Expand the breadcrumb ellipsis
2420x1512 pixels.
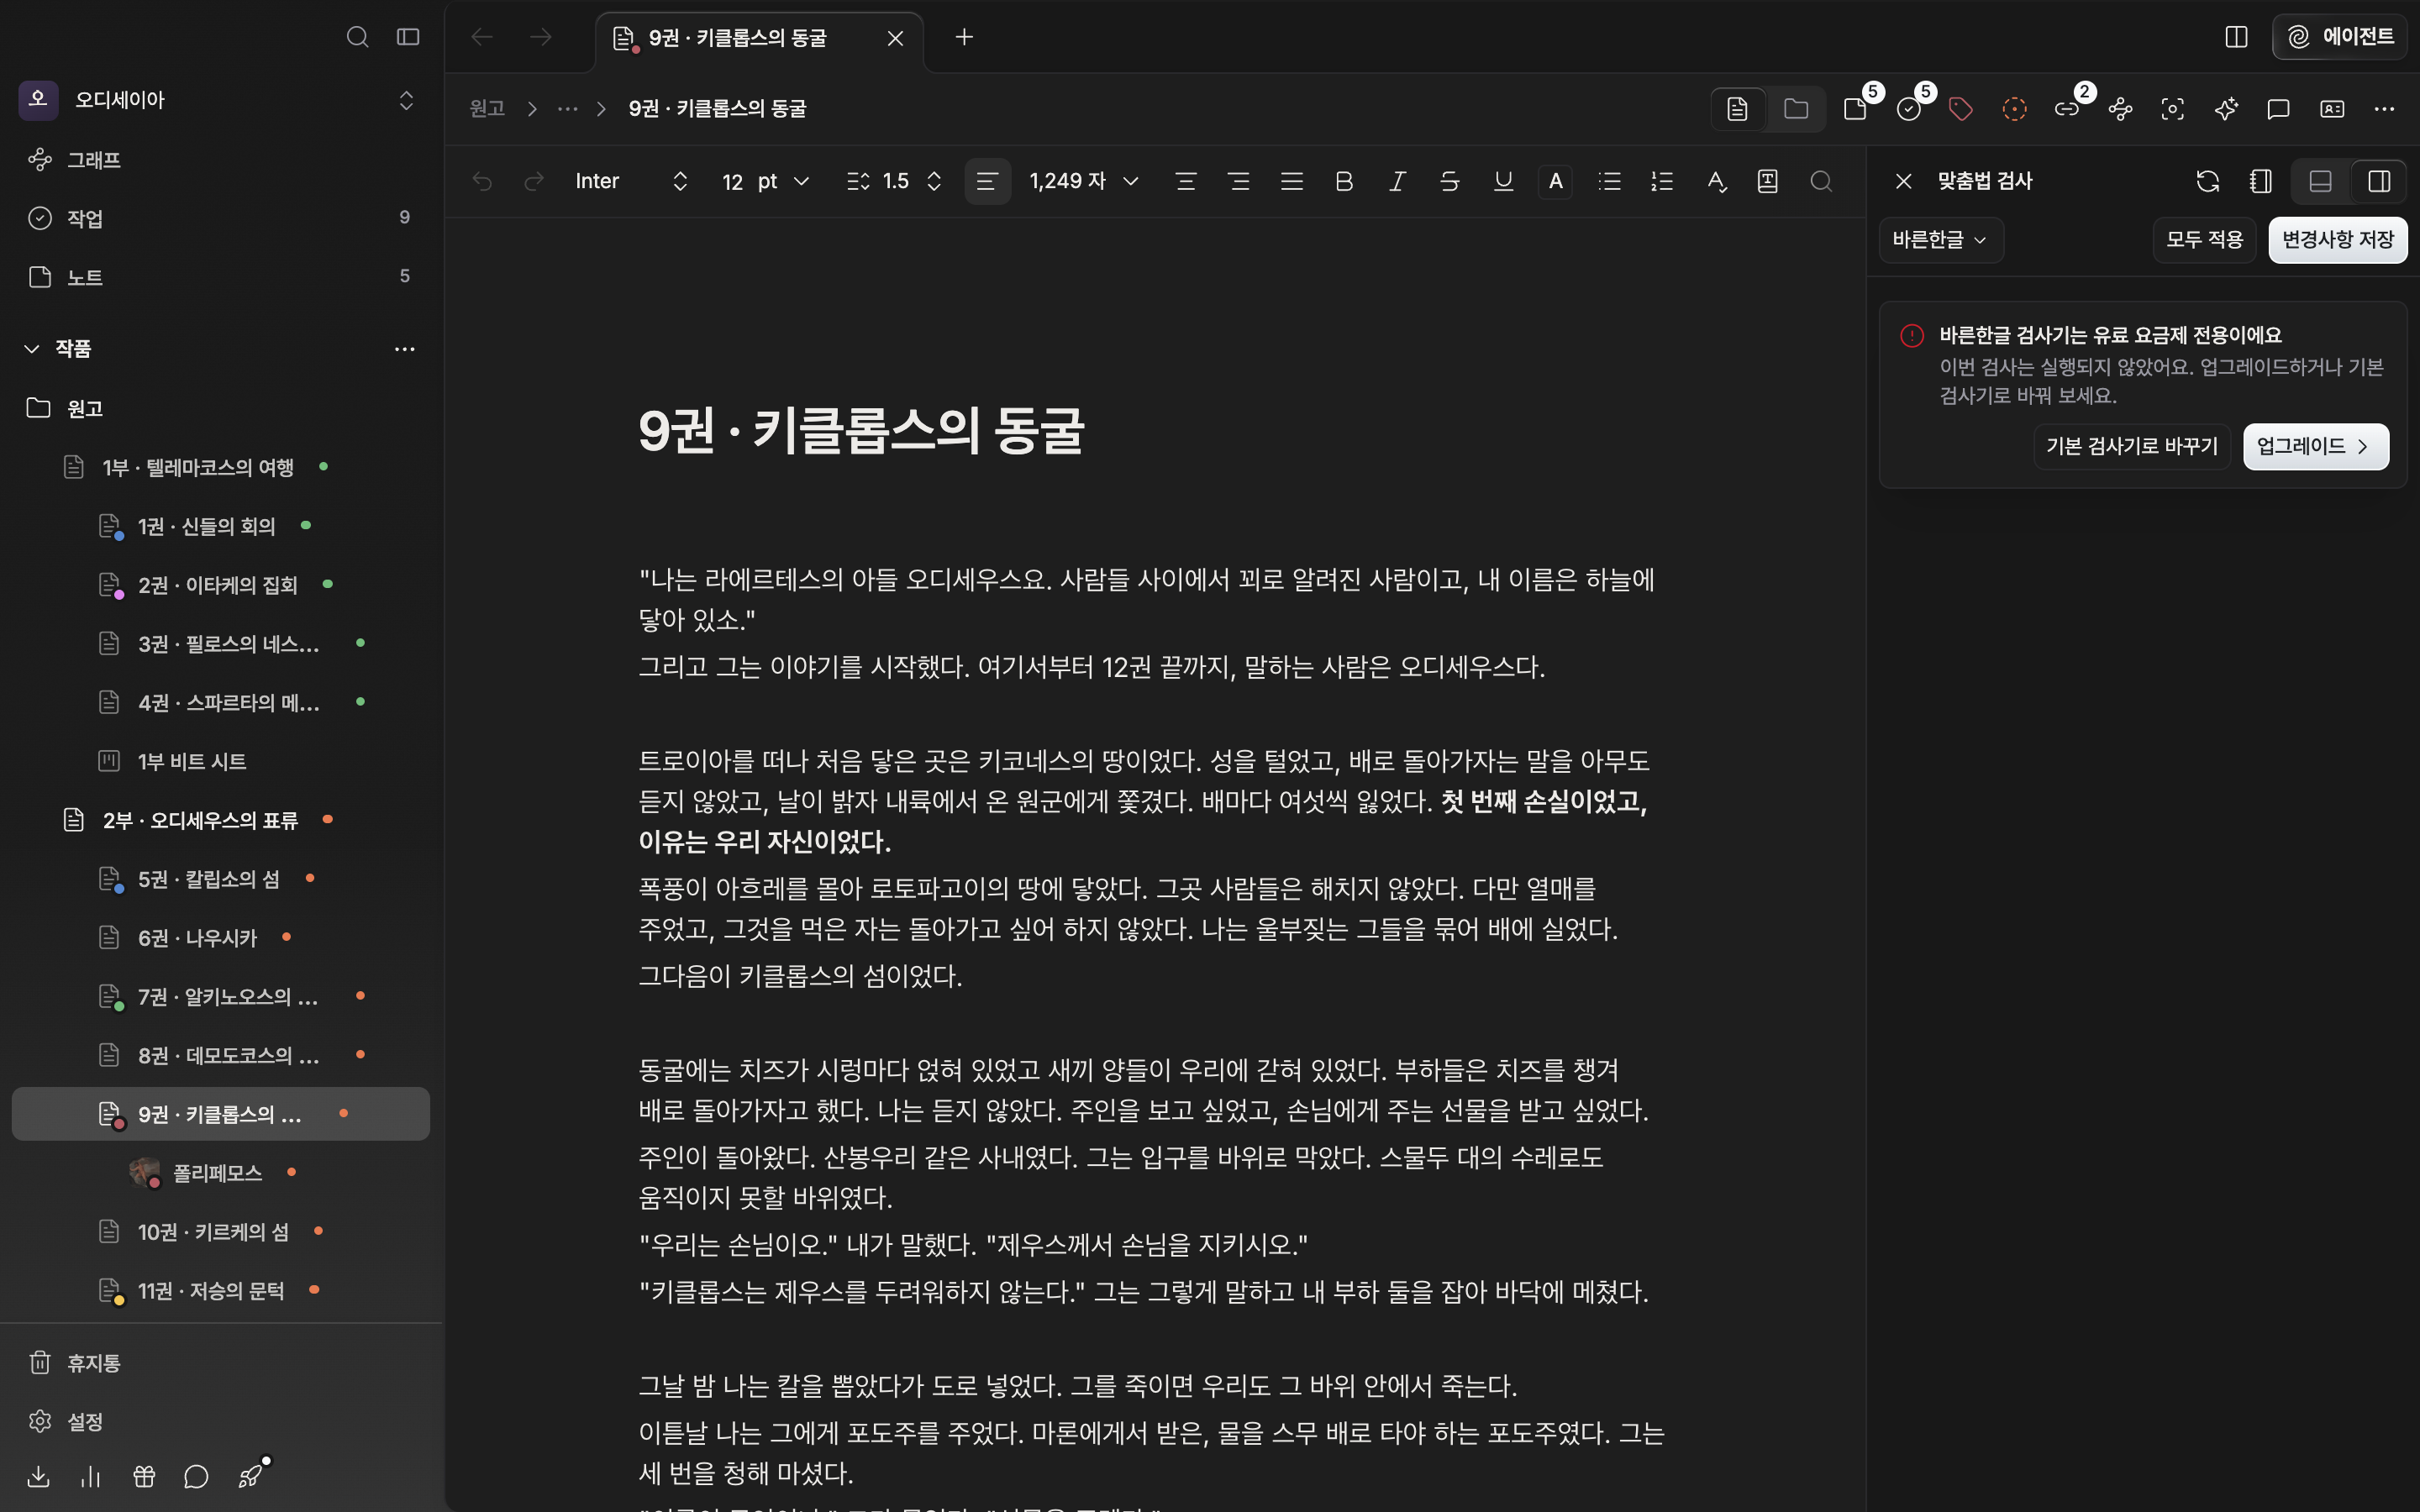(x=567, y=108)
